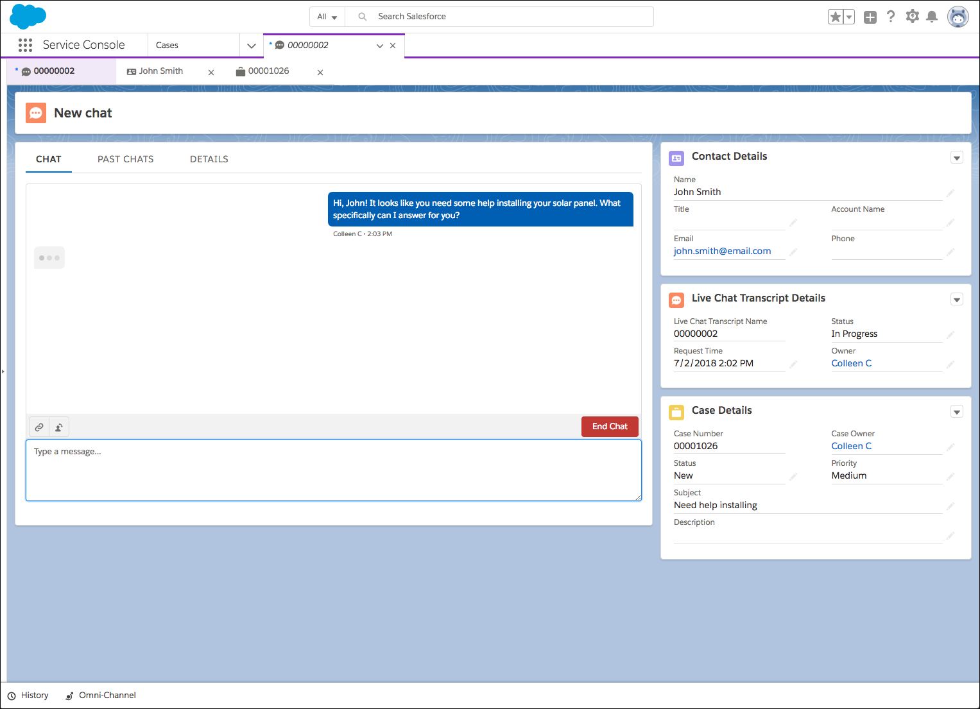Open your profile avatar
The width and height of the screenshot is (980, 709).
pos(958,17)
